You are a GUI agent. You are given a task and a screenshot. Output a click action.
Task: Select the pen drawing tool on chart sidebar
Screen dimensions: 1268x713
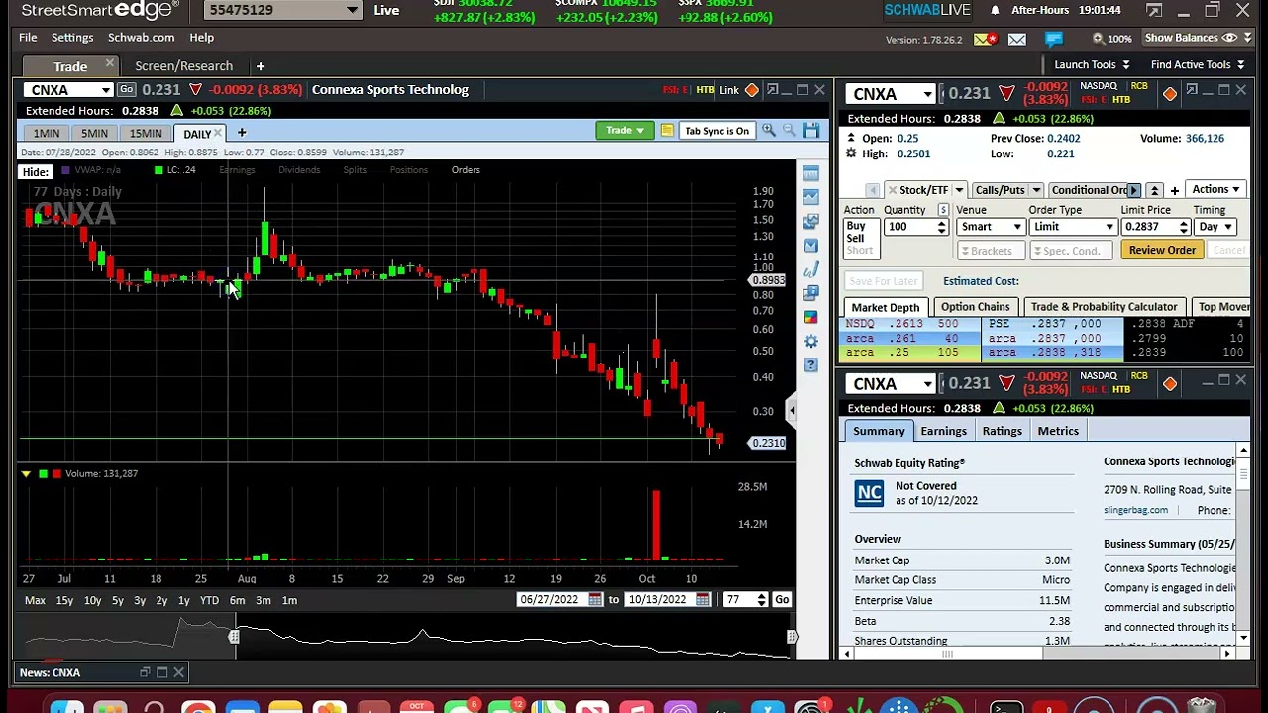[811, 269]
